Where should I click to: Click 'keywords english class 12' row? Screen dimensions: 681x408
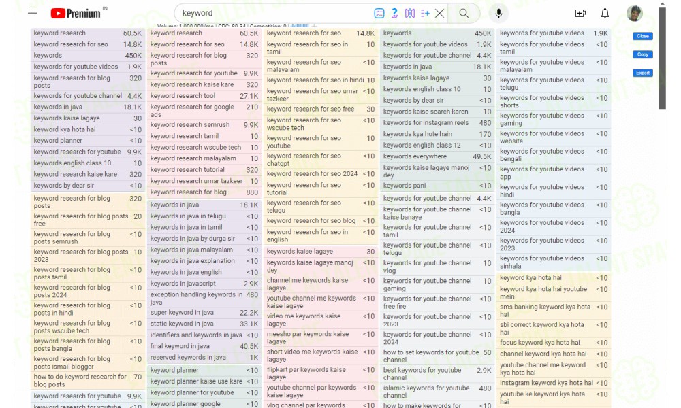pyautogui.click(x=437, y=146)
